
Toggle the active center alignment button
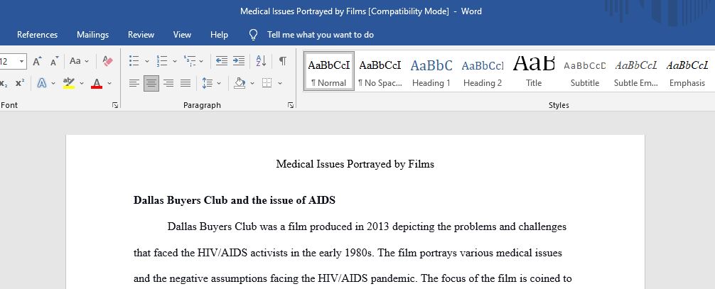point(151,83)
